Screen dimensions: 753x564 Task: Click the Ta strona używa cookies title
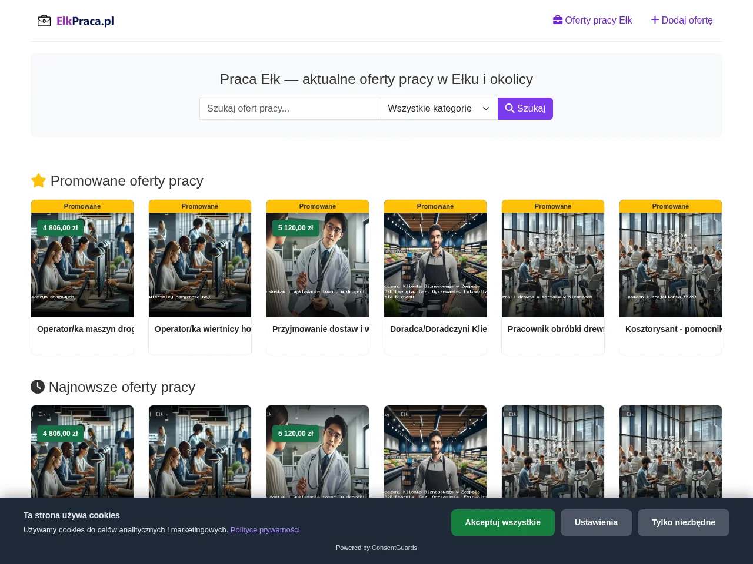pos(72,515)
